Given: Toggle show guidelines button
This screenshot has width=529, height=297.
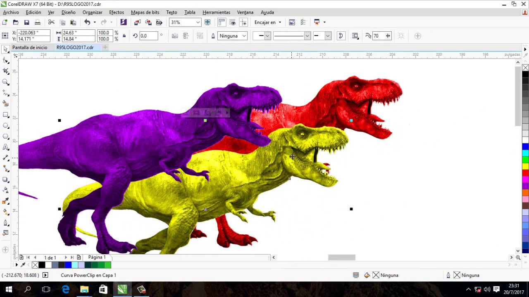Looking at the screenshot, I should (243, 22).
